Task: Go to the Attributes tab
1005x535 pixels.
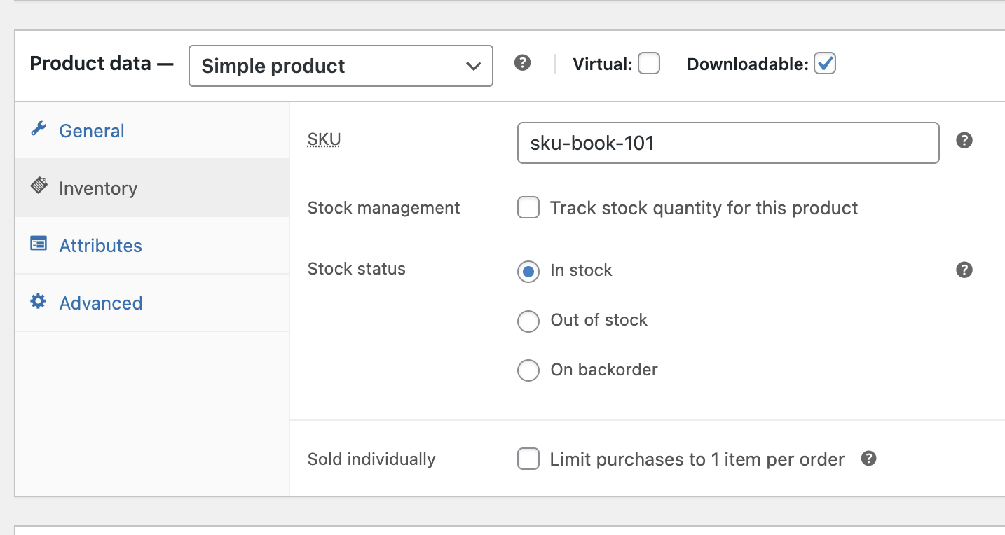Action: (152, 246)
